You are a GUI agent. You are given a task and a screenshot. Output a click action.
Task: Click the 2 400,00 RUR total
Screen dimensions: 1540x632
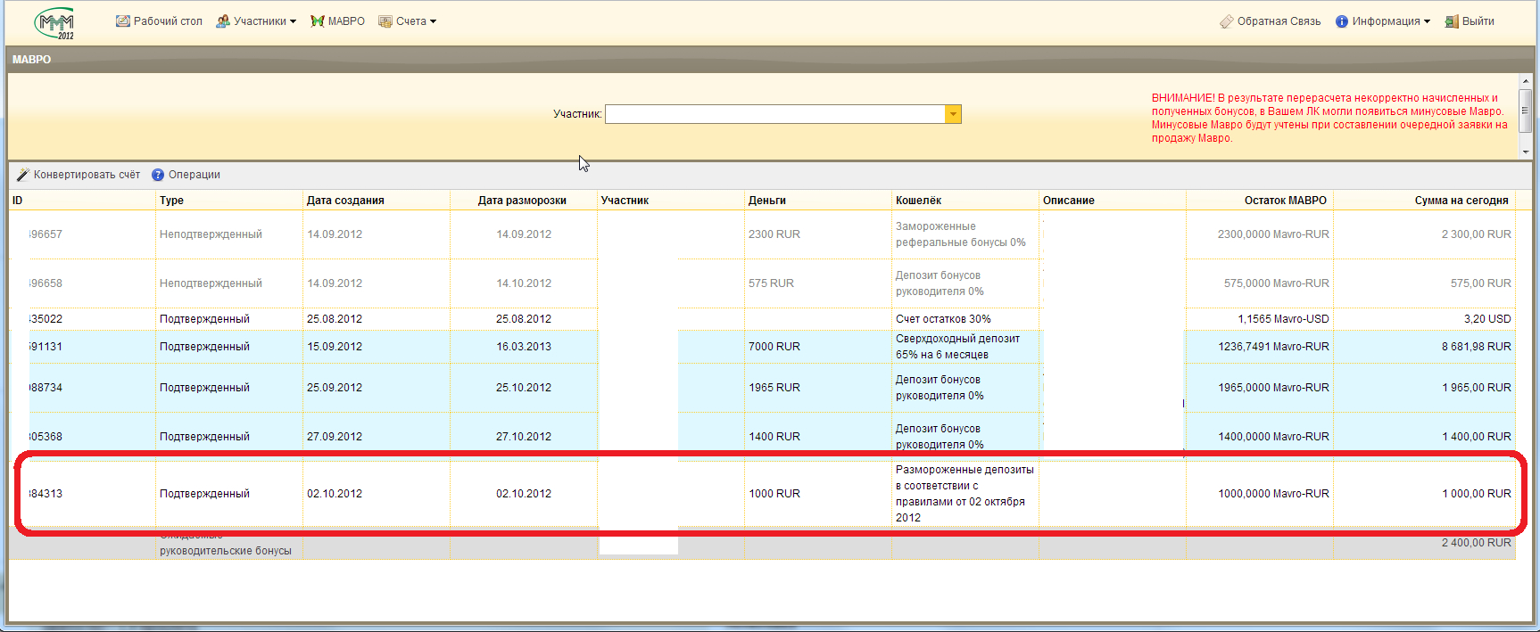coord(1477,543)
